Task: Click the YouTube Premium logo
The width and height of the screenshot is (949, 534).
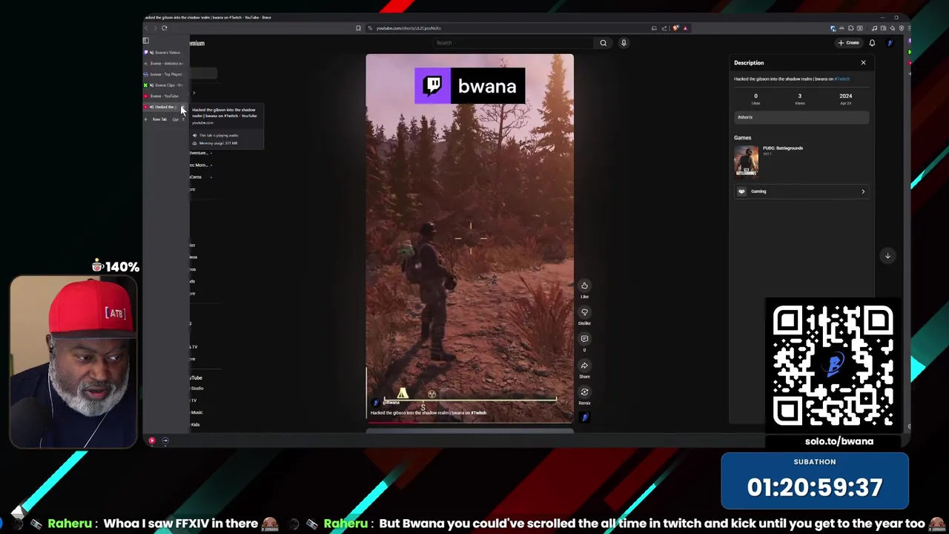Action: tap(197, 43)
